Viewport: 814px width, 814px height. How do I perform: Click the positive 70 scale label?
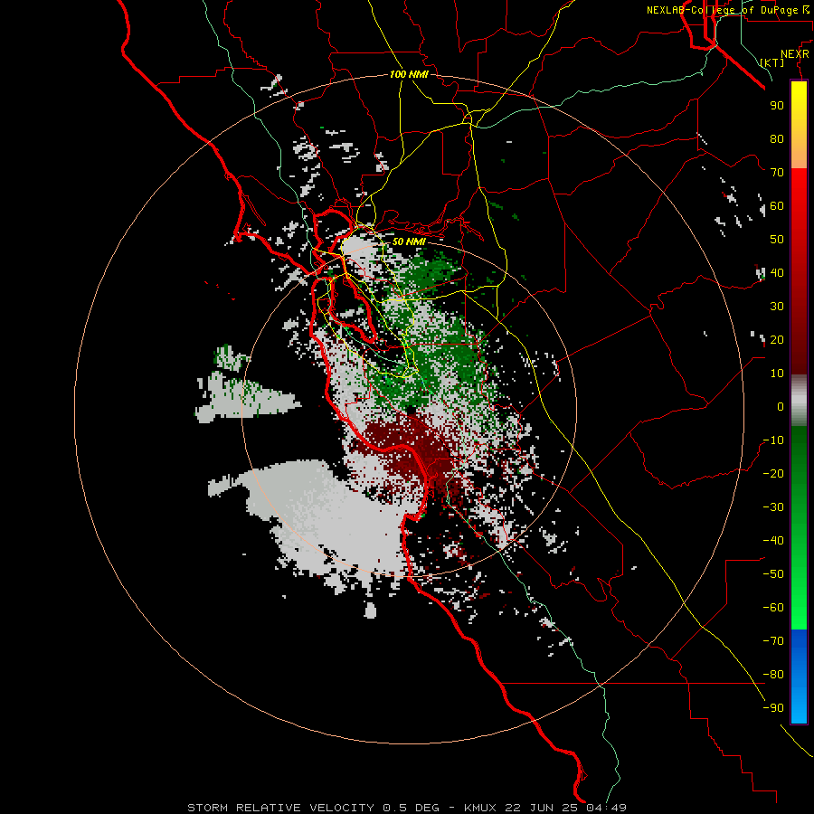[777, 173]
